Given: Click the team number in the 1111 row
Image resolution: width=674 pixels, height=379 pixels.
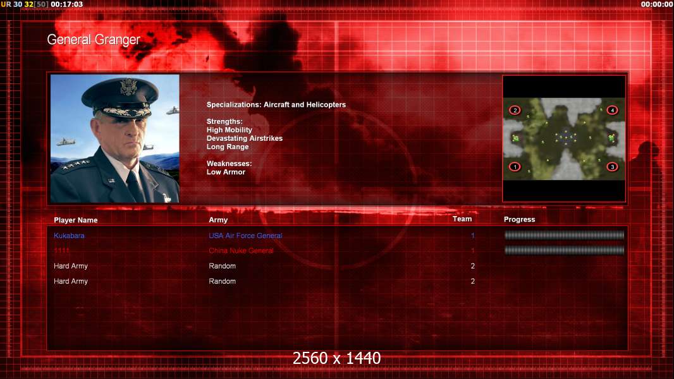Looking at the screenshot, I should point(472,251).
